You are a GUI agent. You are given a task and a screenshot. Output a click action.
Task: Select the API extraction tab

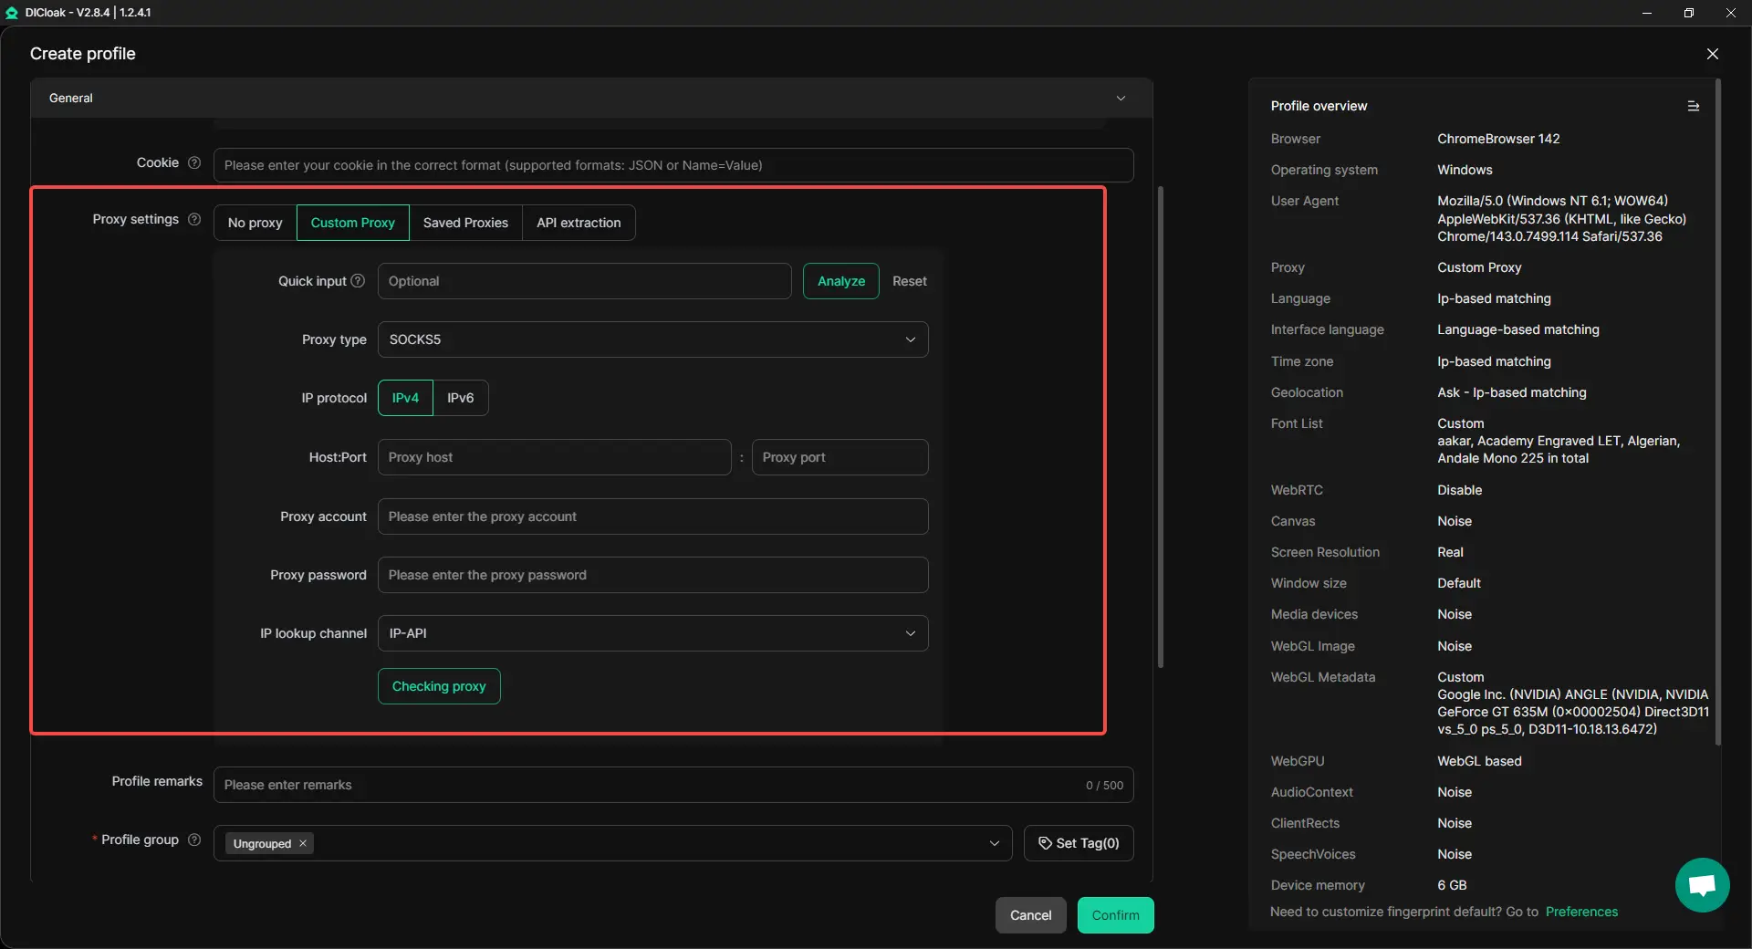579,223
